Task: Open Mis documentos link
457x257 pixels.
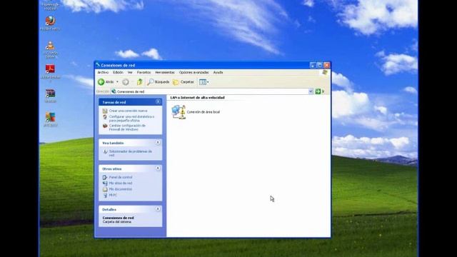Action: tap(121, 189)
